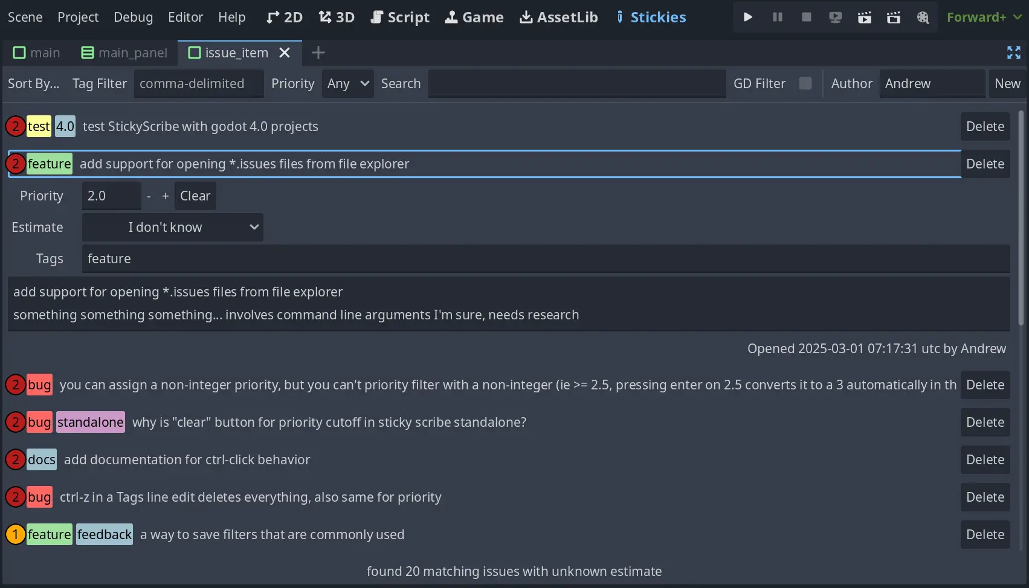Viewport: 1029px width, 588px height.
Task: Add a new scene tab with plus
Action: 318,53
